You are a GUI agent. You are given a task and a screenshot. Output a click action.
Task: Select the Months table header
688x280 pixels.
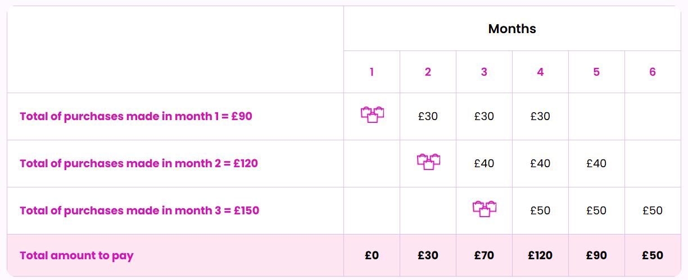pyautogui.click(x=512, y=29)
